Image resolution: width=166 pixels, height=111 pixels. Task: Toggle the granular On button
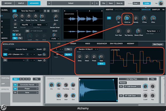109,18
